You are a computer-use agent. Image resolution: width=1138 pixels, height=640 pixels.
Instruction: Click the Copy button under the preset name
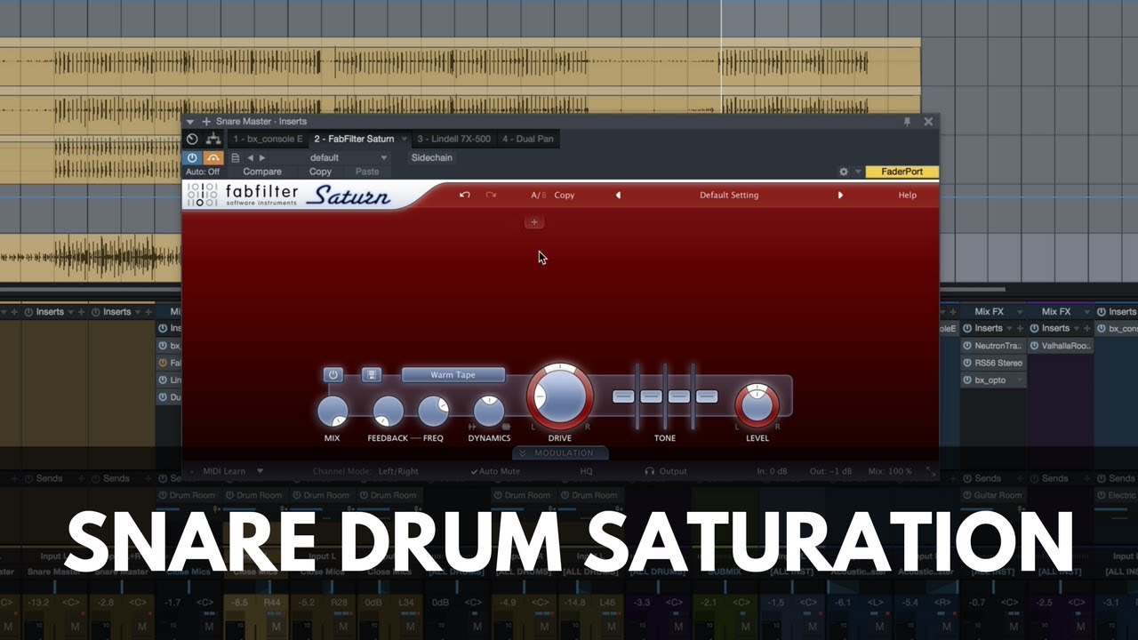click(320, 172)
